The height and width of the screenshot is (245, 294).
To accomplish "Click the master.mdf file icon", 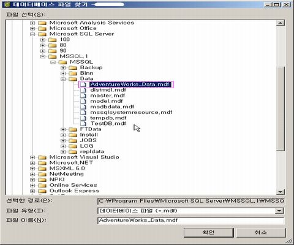I will pos(83,96).
